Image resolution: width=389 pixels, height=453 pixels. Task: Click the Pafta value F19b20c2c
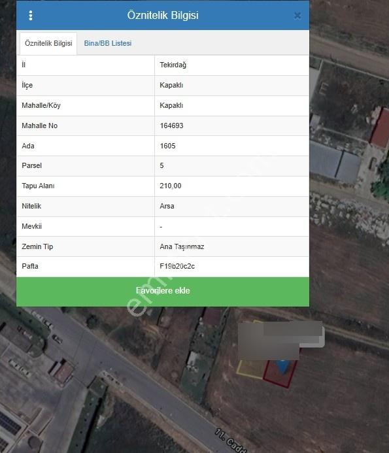pos(177,266)
